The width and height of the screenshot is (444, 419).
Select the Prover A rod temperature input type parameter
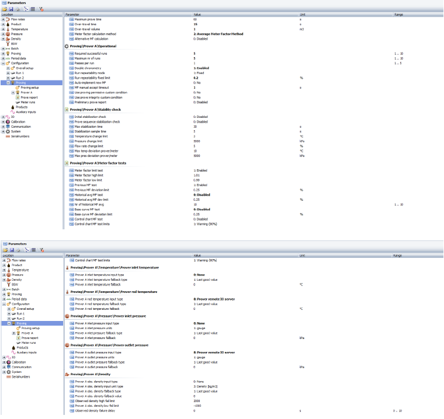pyautogui.click(x=99, y=299)
